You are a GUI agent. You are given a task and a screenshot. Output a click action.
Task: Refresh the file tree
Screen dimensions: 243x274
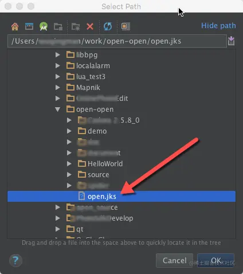click(108, 26)
